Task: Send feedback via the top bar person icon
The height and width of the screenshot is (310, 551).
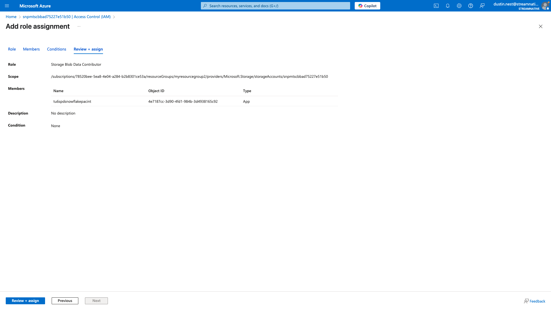Action: [x=482, y=6]
